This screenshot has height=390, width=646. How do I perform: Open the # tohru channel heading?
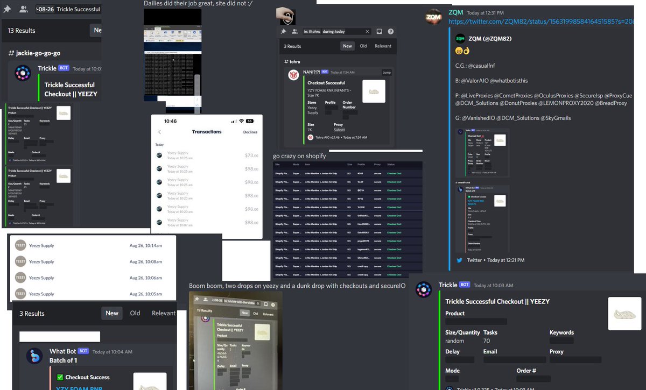pyautogui.click(x=292, y=62)
